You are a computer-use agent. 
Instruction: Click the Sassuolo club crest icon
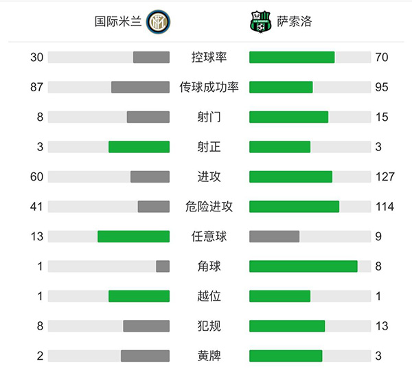click(260, 22)
